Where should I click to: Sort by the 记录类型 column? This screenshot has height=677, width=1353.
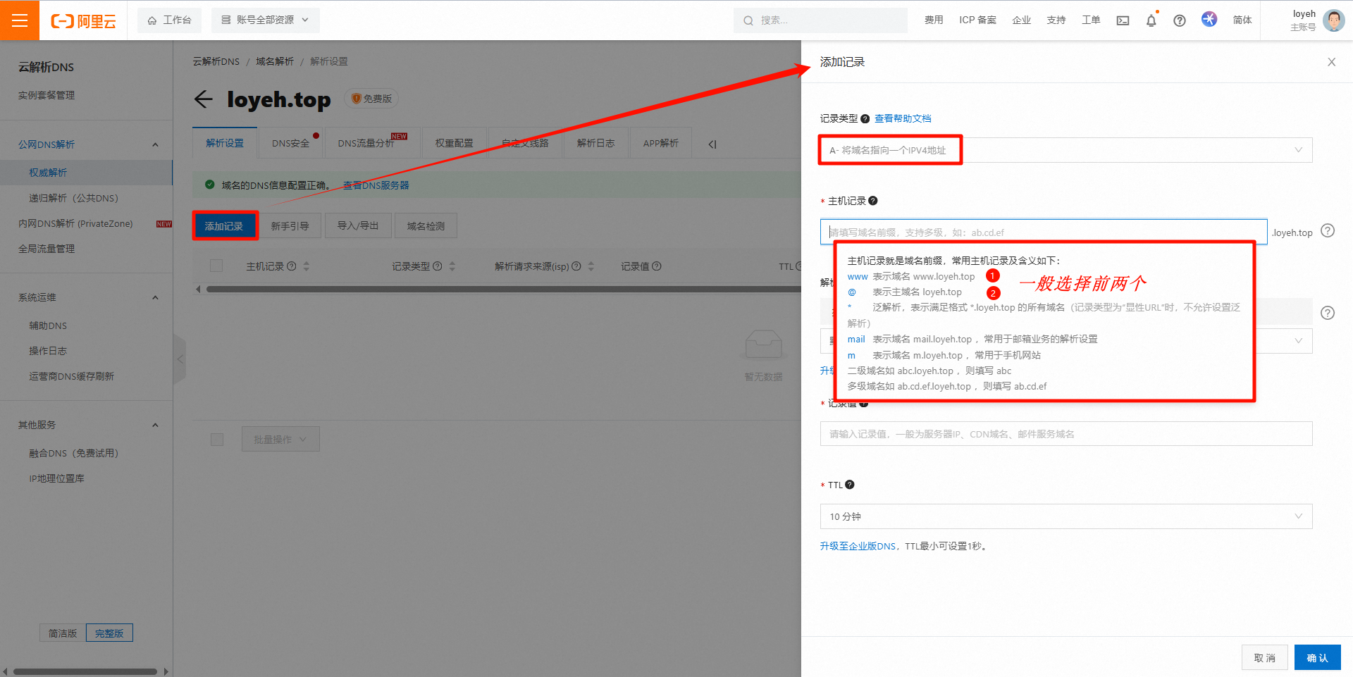(452, 266)
